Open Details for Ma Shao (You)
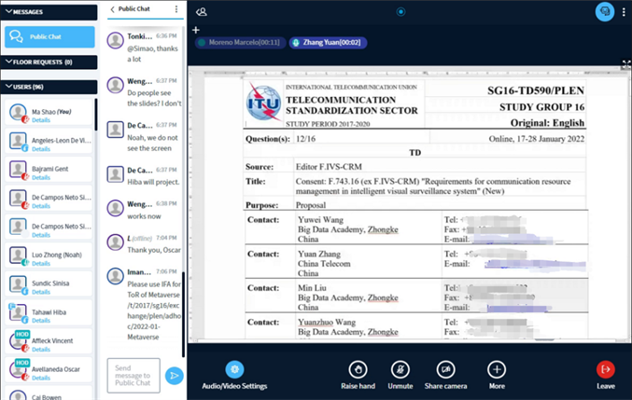632x400 pixels. pyautogui.click(x=41, y=120)
